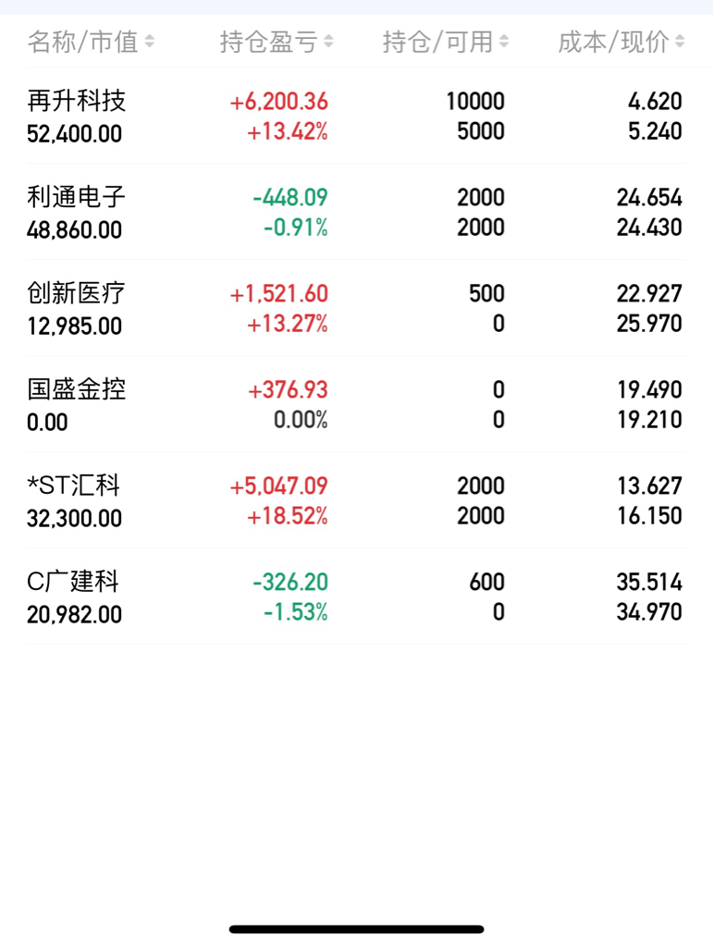
Task: Tap the cost price 35.514
Action: [x=649, y=583]
